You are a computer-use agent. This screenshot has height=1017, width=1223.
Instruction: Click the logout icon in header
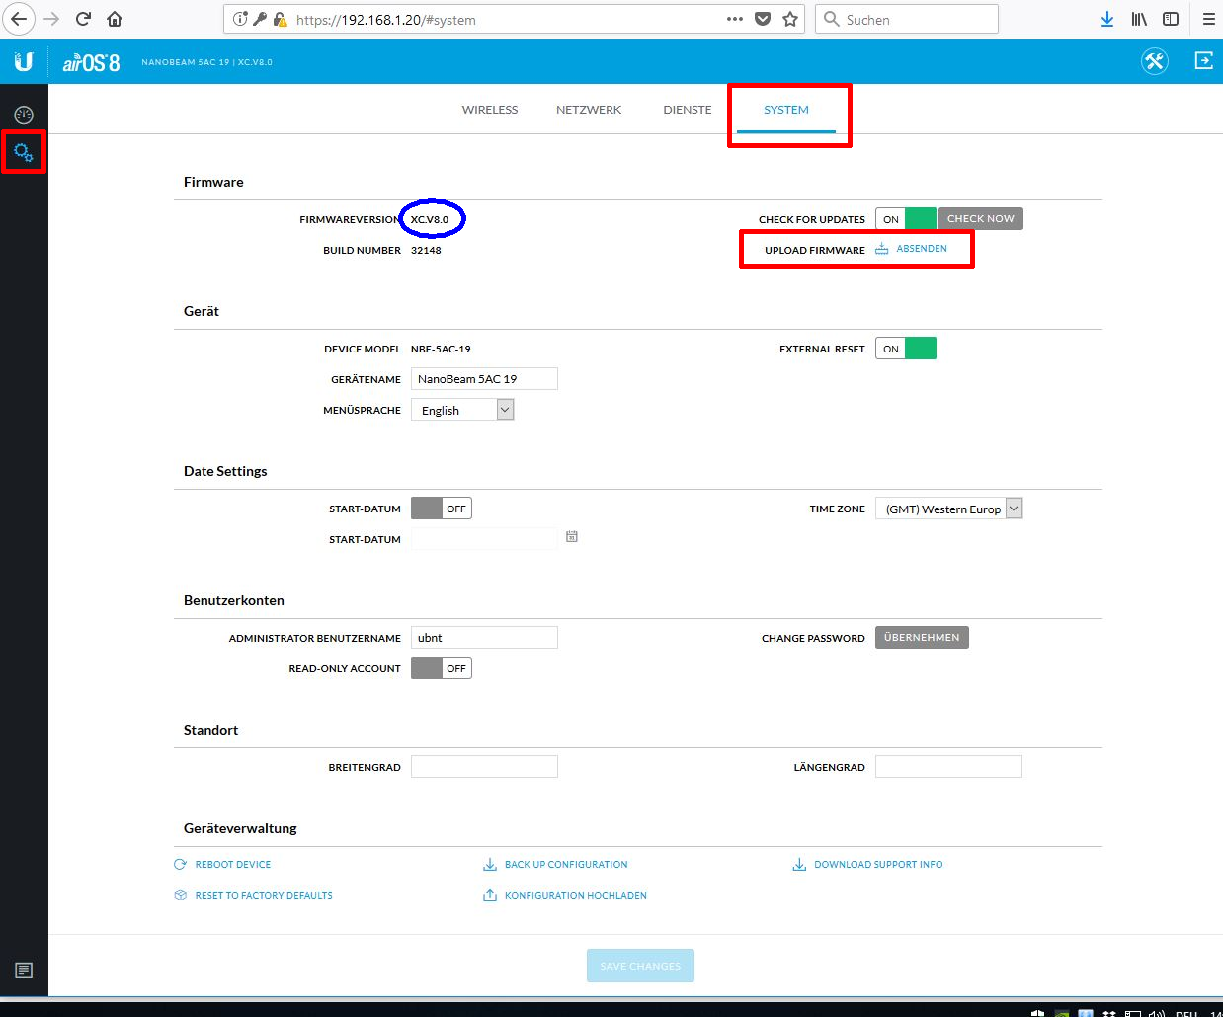pos(1203,61)
